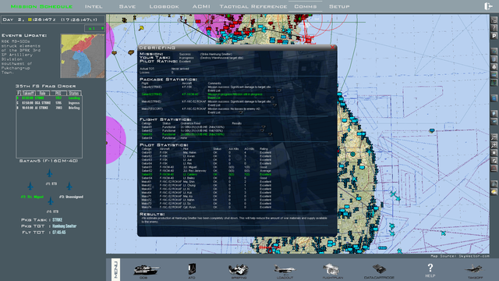This screenshot has height=281, width=499.
Task: Click flight #4 aircraft icon in formation
Action: click(50, 201)
